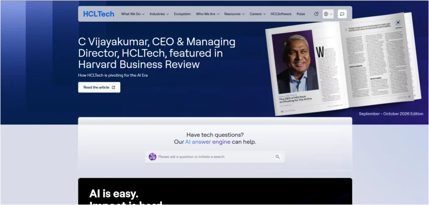Click the 'September - October 2026 Edition' caption

(x=391, y=114)
